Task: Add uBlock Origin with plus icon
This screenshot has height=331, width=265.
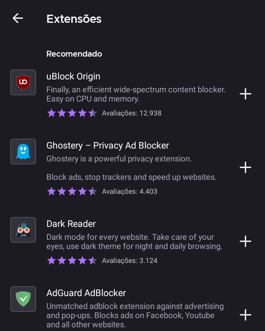Action: coord(245,94)
